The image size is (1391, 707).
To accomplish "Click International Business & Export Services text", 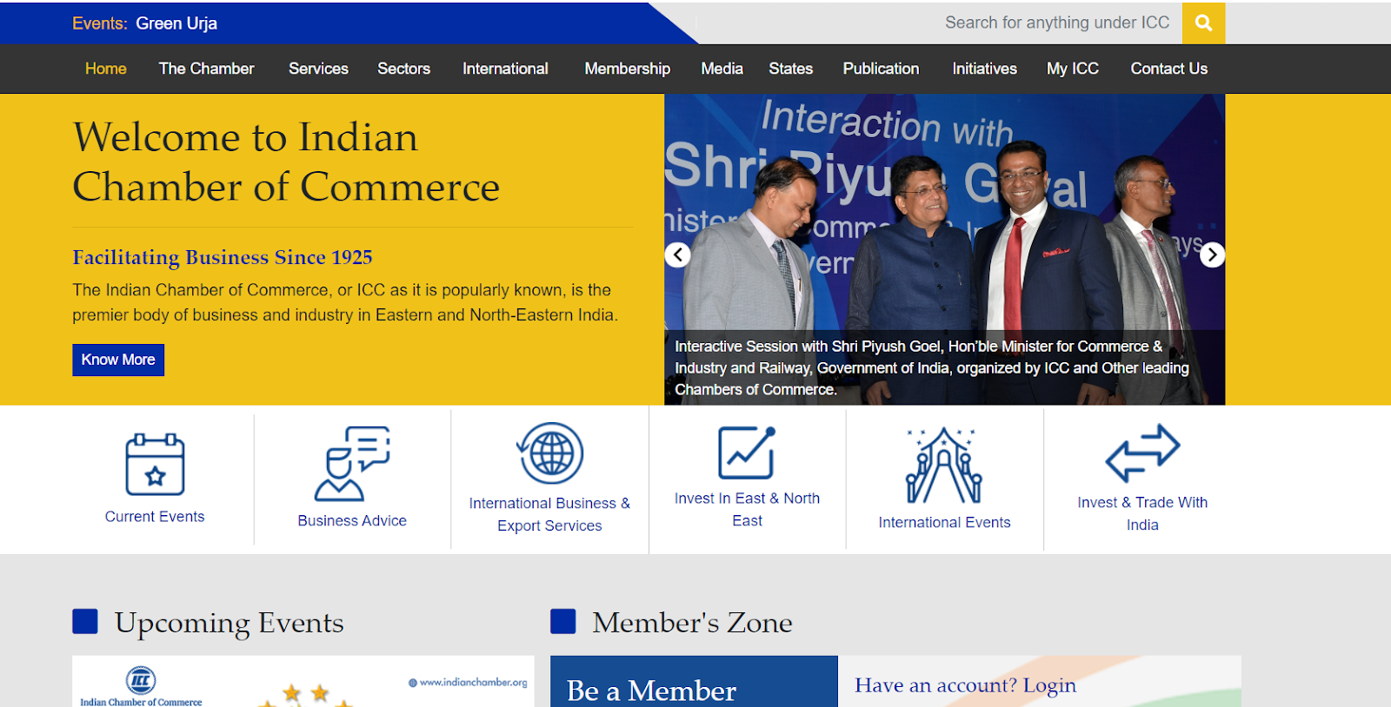I will coord(549,514).
